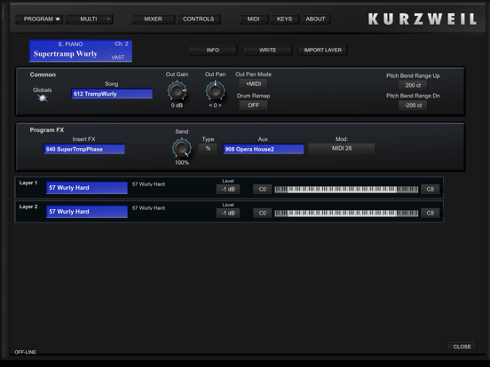Open Layer 2 keymap 57 Wurly Hard
This screenshot has height=367, width=490.
coord(87,212)
